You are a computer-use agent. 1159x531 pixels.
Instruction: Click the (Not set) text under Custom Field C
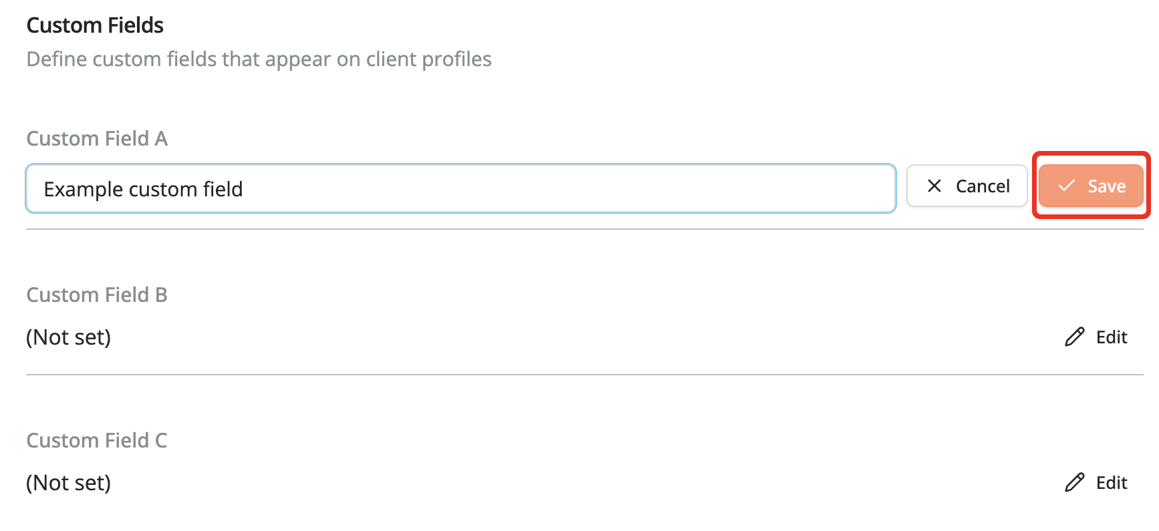[x=68, y=482]
